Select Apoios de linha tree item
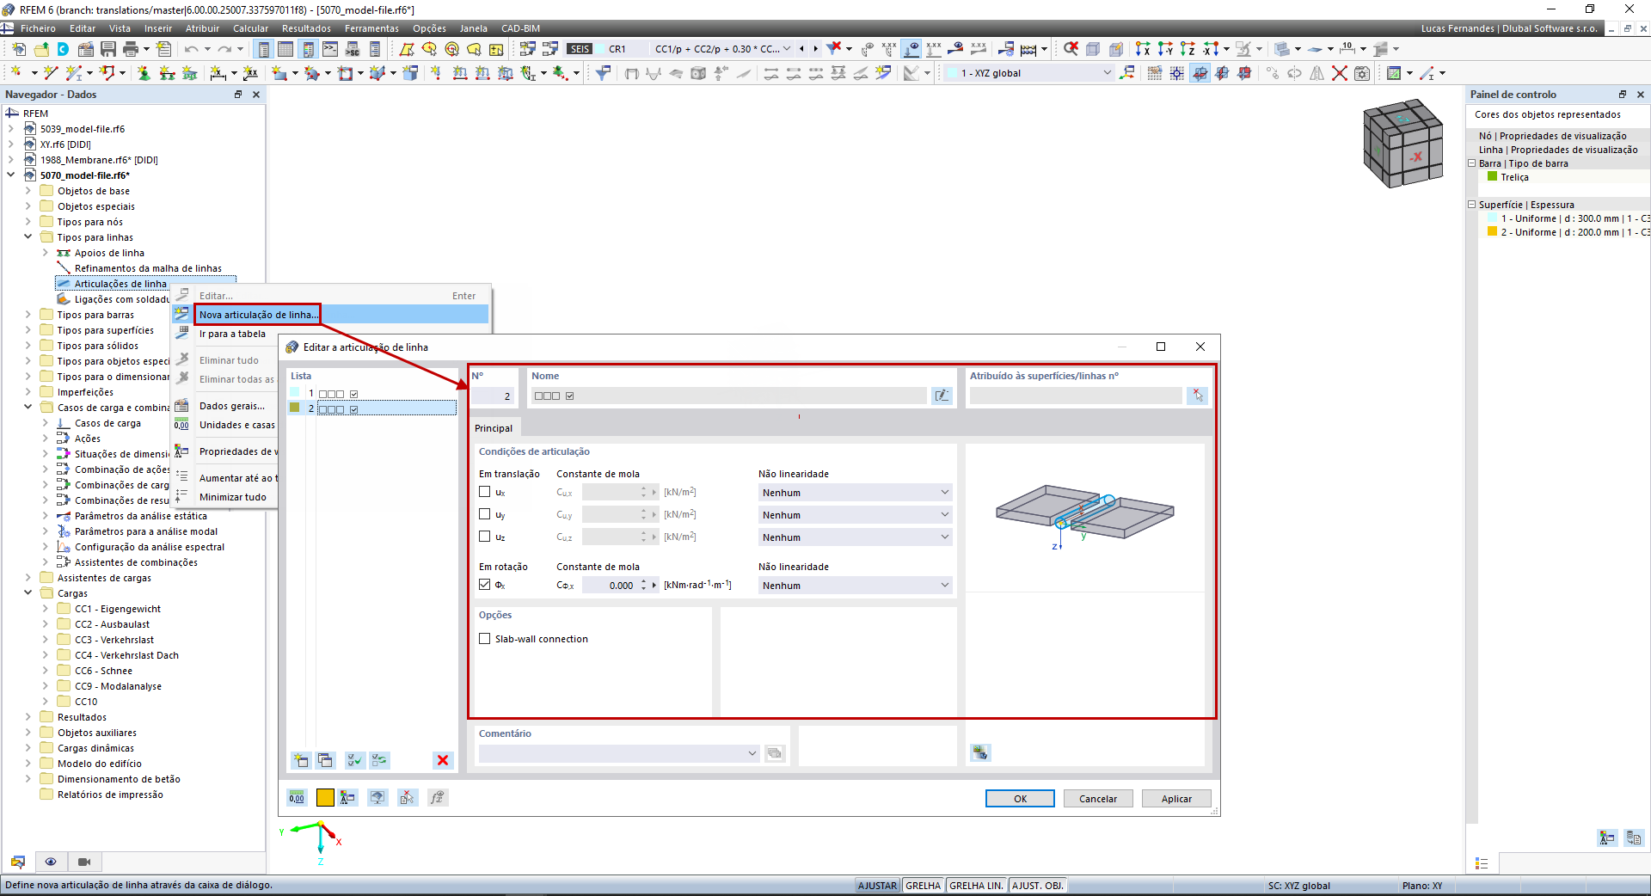The image size is (1651, 896). [x=109, y=253]
